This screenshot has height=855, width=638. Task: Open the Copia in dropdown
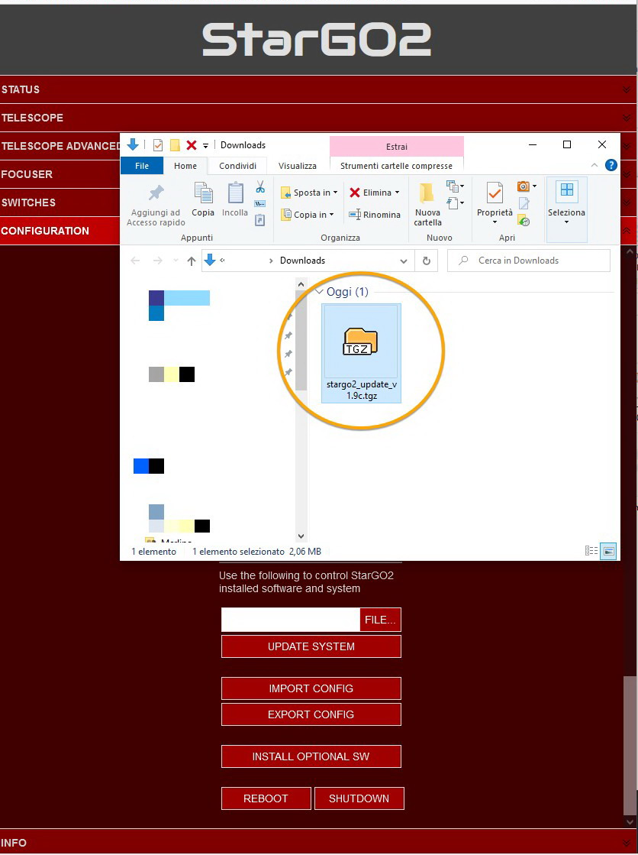308,215
